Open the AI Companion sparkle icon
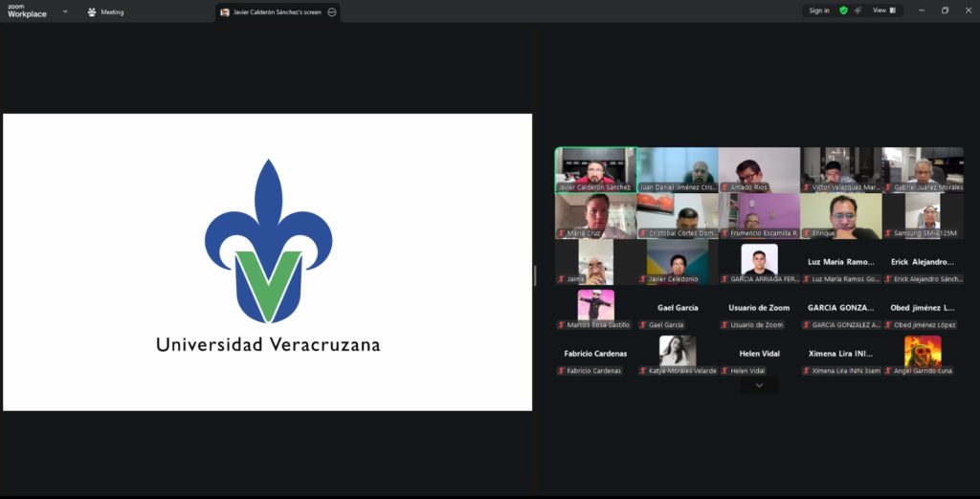 coord(857,11)
